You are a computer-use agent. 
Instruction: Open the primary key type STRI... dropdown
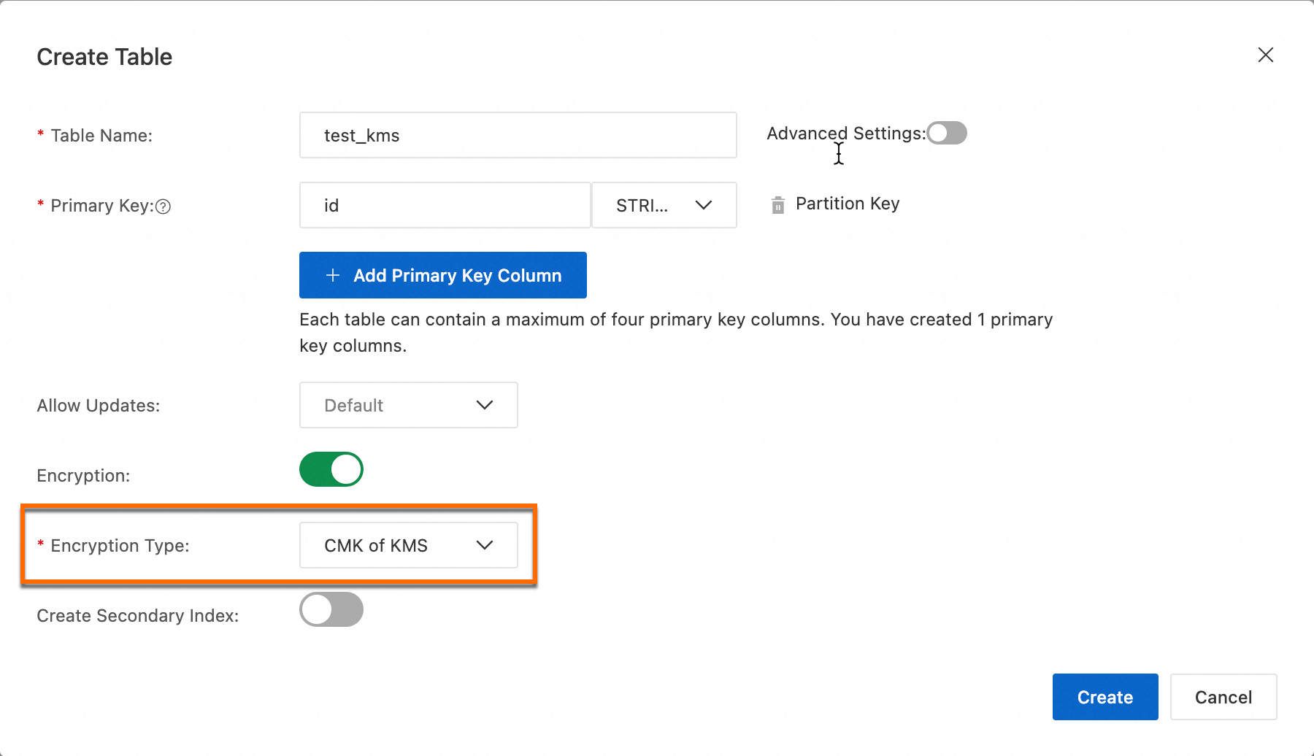[664, 205]
